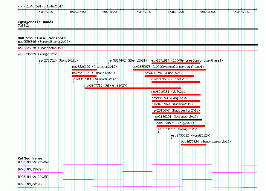Select the esv3677624 red variant bar
The width and height of the screenshot is (266, 191).
click(x=194, y=145)
